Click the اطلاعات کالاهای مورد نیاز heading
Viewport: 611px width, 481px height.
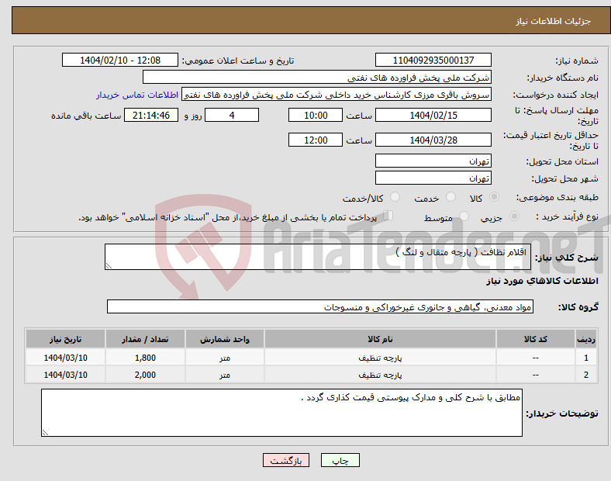[x=542, y=281]
